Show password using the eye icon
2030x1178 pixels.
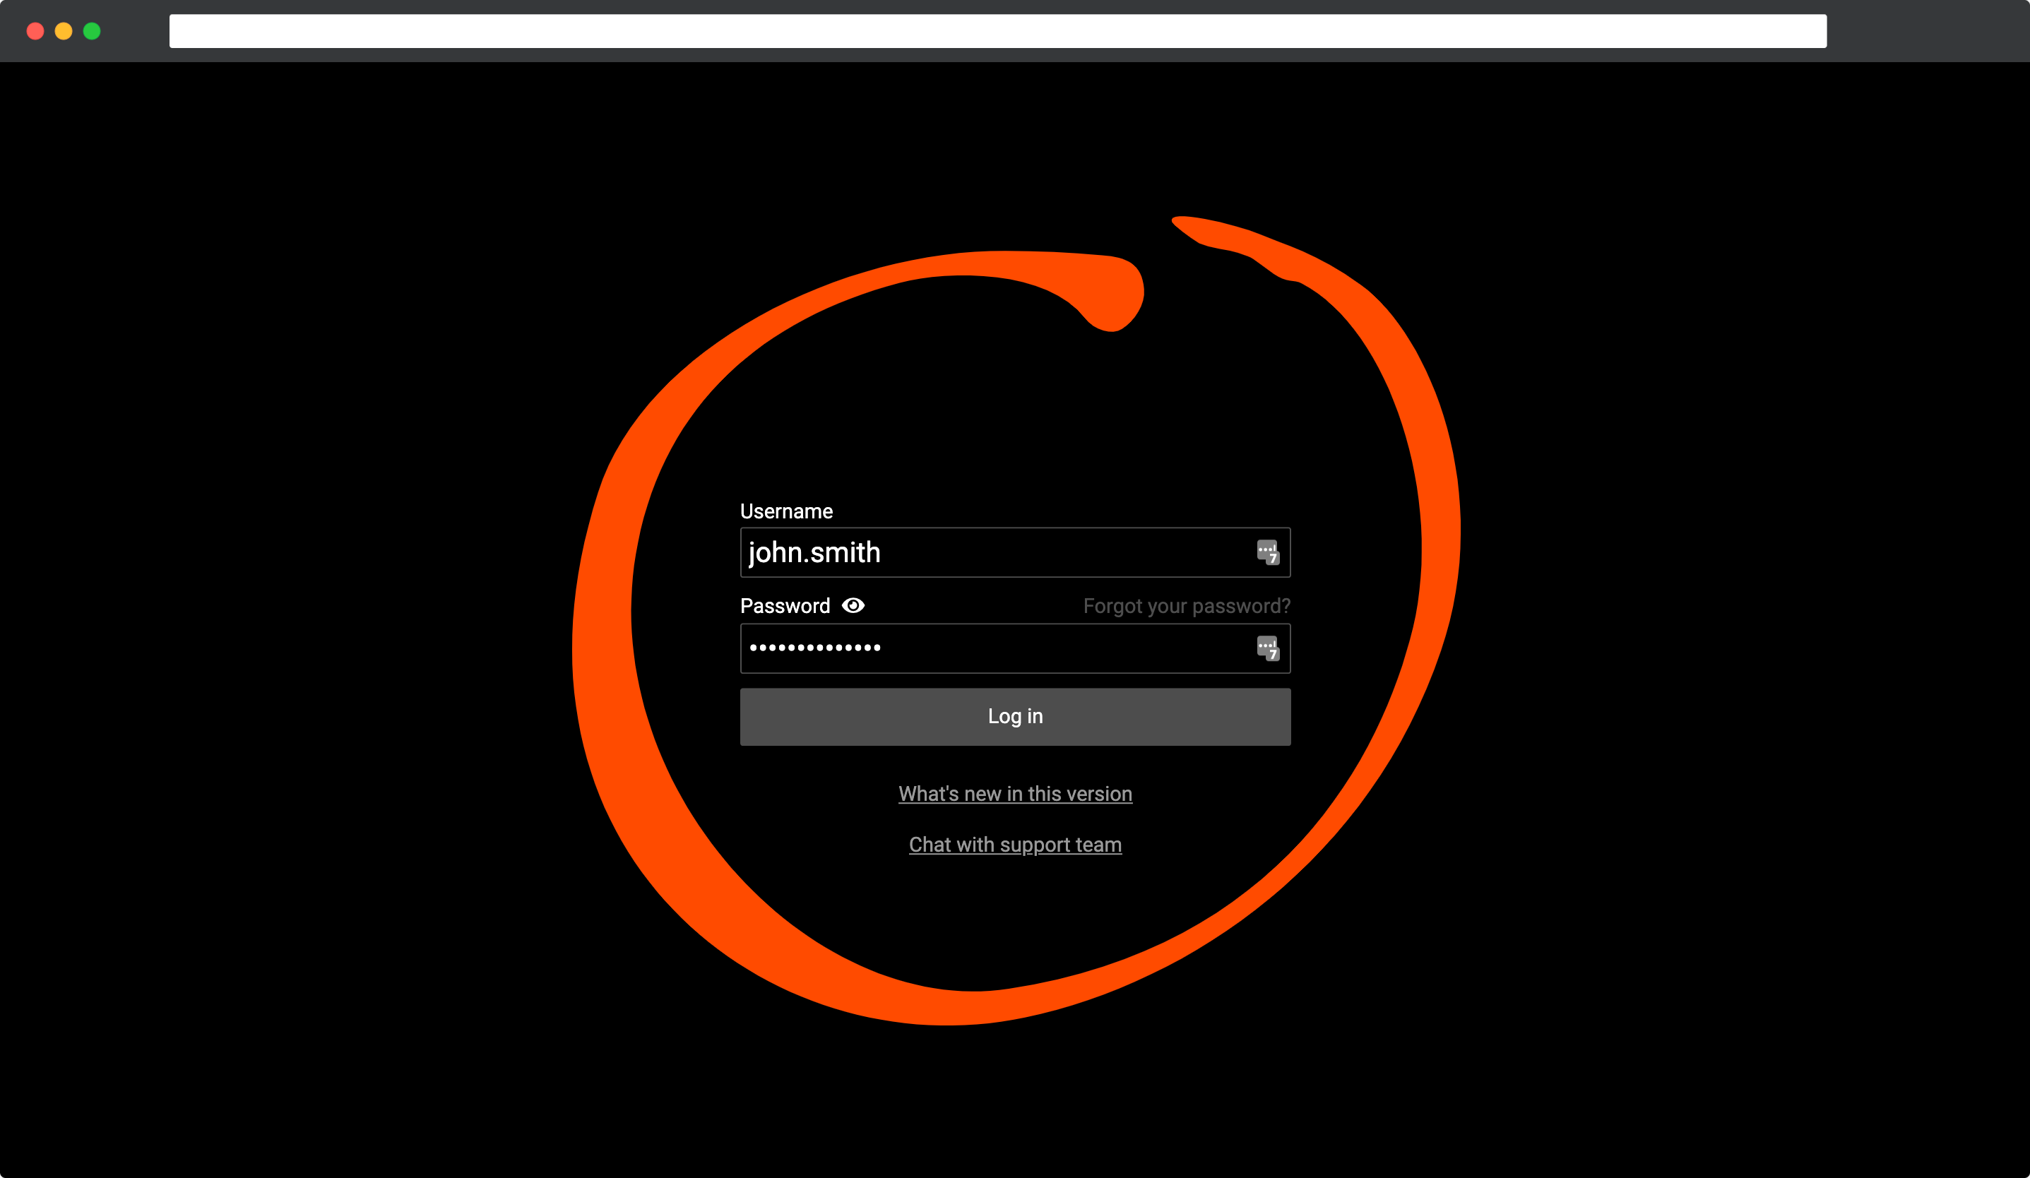(853, 605)
